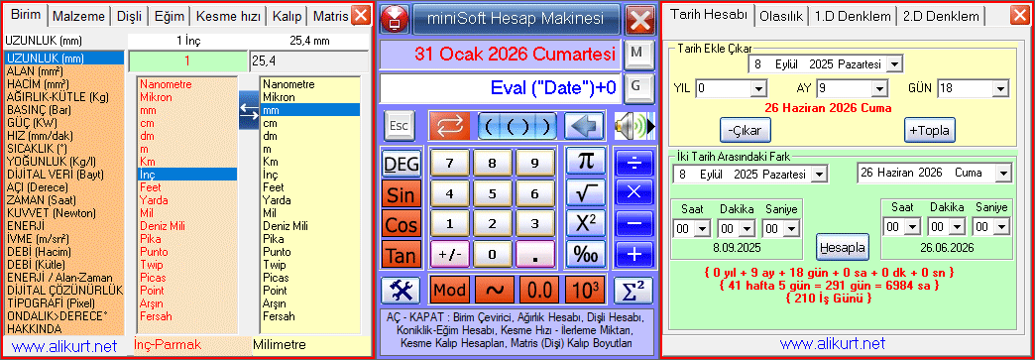Click the decimal point key
1035x360 pixels.
click(x=535, y=254)
